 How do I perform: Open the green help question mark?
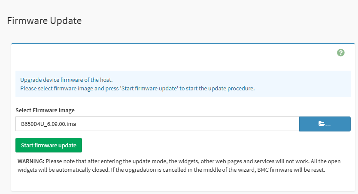pyautogui.click(x=341, y=53)
